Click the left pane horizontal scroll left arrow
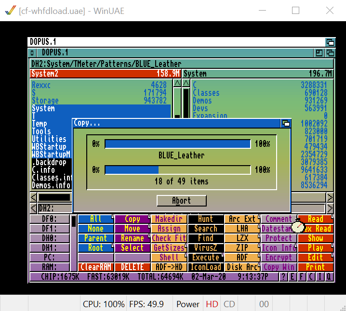Viewport: 346px width, 311px height. click(x=33, y=197)
